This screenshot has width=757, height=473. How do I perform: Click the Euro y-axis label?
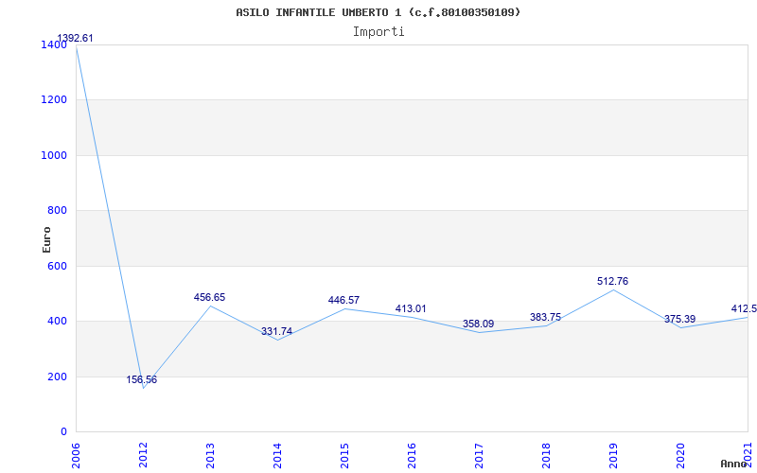[x=46, y=239]
